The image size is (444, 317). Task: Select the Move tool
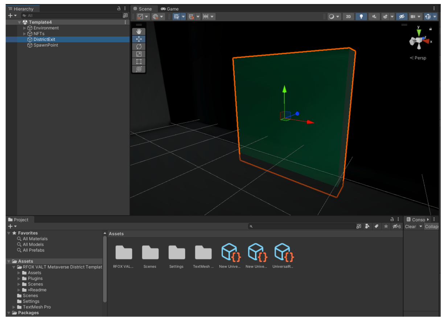(139, 39)
